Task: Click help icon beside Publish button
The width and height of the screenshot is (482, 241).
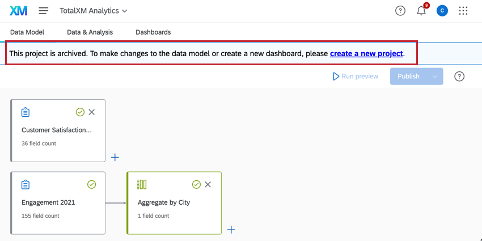Action: [459, 77]
